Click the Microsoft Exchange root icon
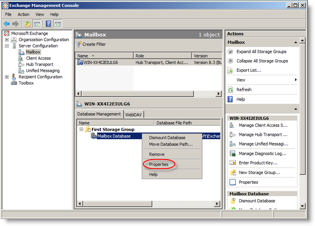 click(7, 33)
